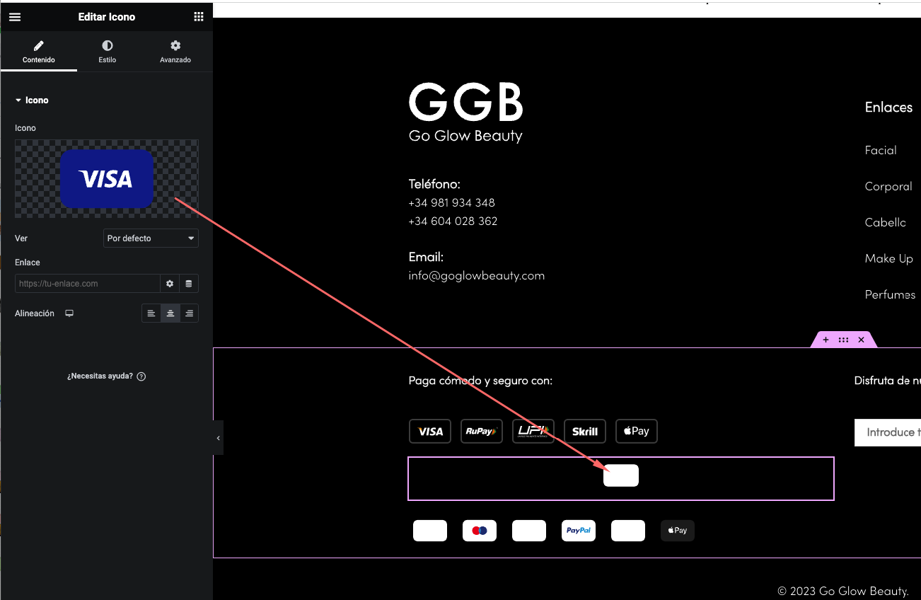The width and height of the screenshot is (921, 600).
Task: Align icon to the center
Action: (170, 313)
